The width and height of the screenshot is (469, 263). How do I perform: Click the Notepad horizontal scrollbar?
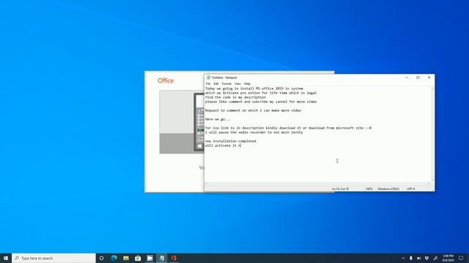(317, 183)
